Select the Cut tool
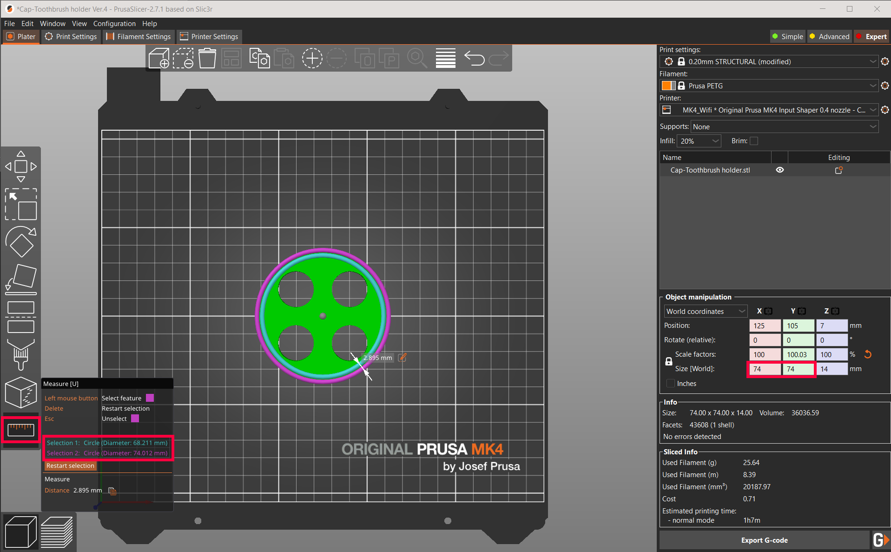The width and height of the screenshot is (891, 552). [21, 317]
